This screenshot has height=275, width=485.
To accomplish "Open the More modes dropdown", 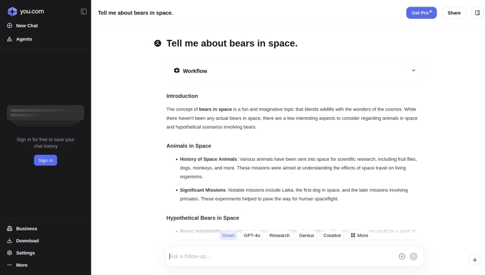I will click(x=360, y=235).
